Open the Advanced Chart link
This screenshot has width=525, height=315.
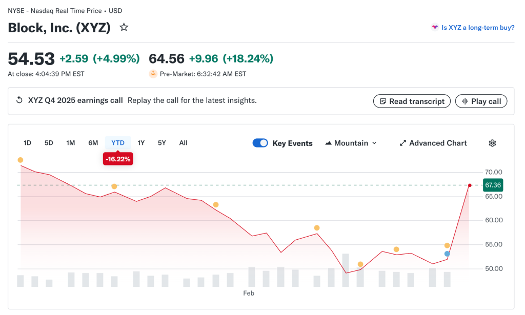pyautogui.click(x=438, y=143)
